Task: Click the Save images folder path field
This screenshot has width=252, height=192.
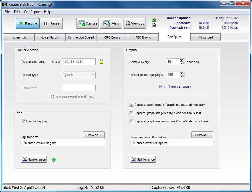Action: click(171, 143)
